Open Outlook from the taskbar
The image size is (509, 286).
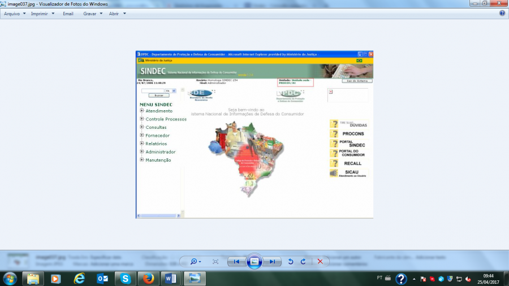[x=102, y=279]
